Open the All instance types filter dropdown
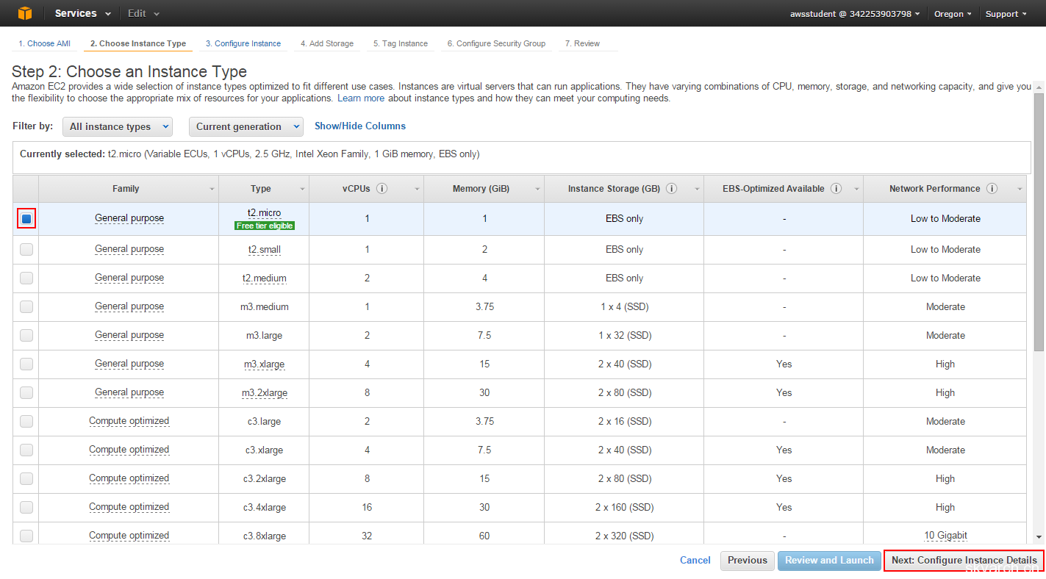Image resolution: width=1046 pixels, height=579 pixels. 118,126
